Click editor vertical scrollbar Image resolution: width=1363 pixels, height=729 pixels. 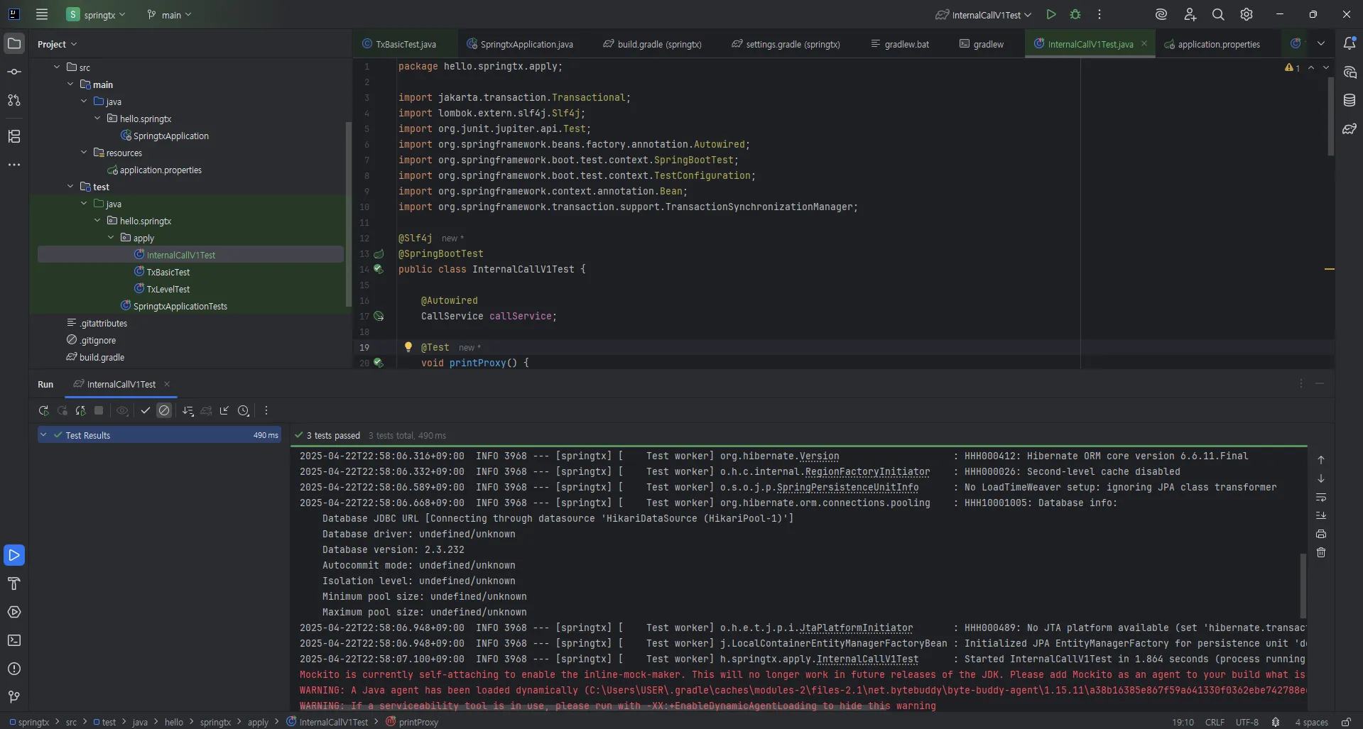click(x=1331, y=117)
